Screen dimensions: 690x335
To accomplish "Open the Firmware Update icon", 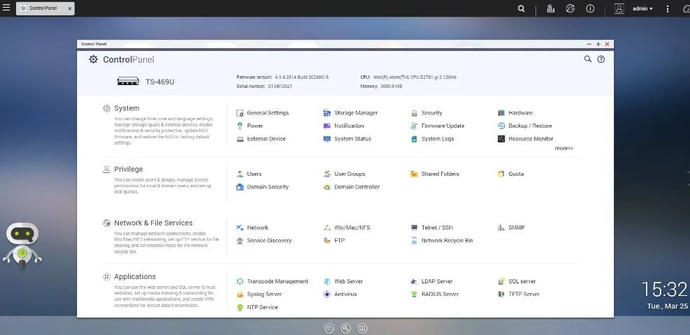I will tap(414, 126).
